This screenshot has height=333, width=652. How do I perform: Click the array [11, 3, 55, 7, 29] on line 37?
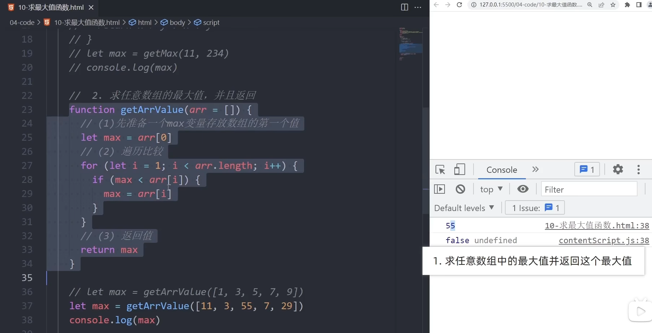click(x=246, y=306)
